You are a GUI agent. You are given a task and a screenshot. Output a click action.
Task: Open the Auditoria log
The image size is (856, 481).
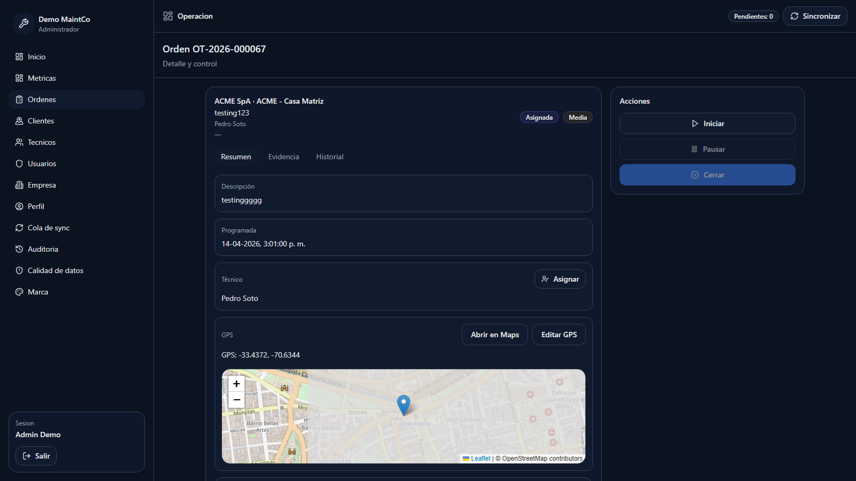(43, 249)
